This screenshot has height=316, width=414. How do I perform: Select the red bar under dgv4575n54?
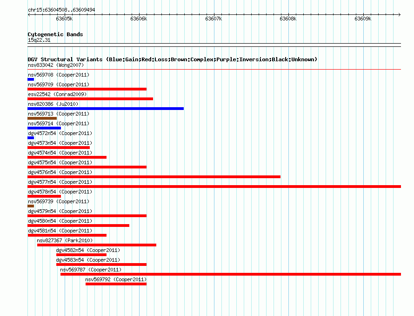(87, 167)
